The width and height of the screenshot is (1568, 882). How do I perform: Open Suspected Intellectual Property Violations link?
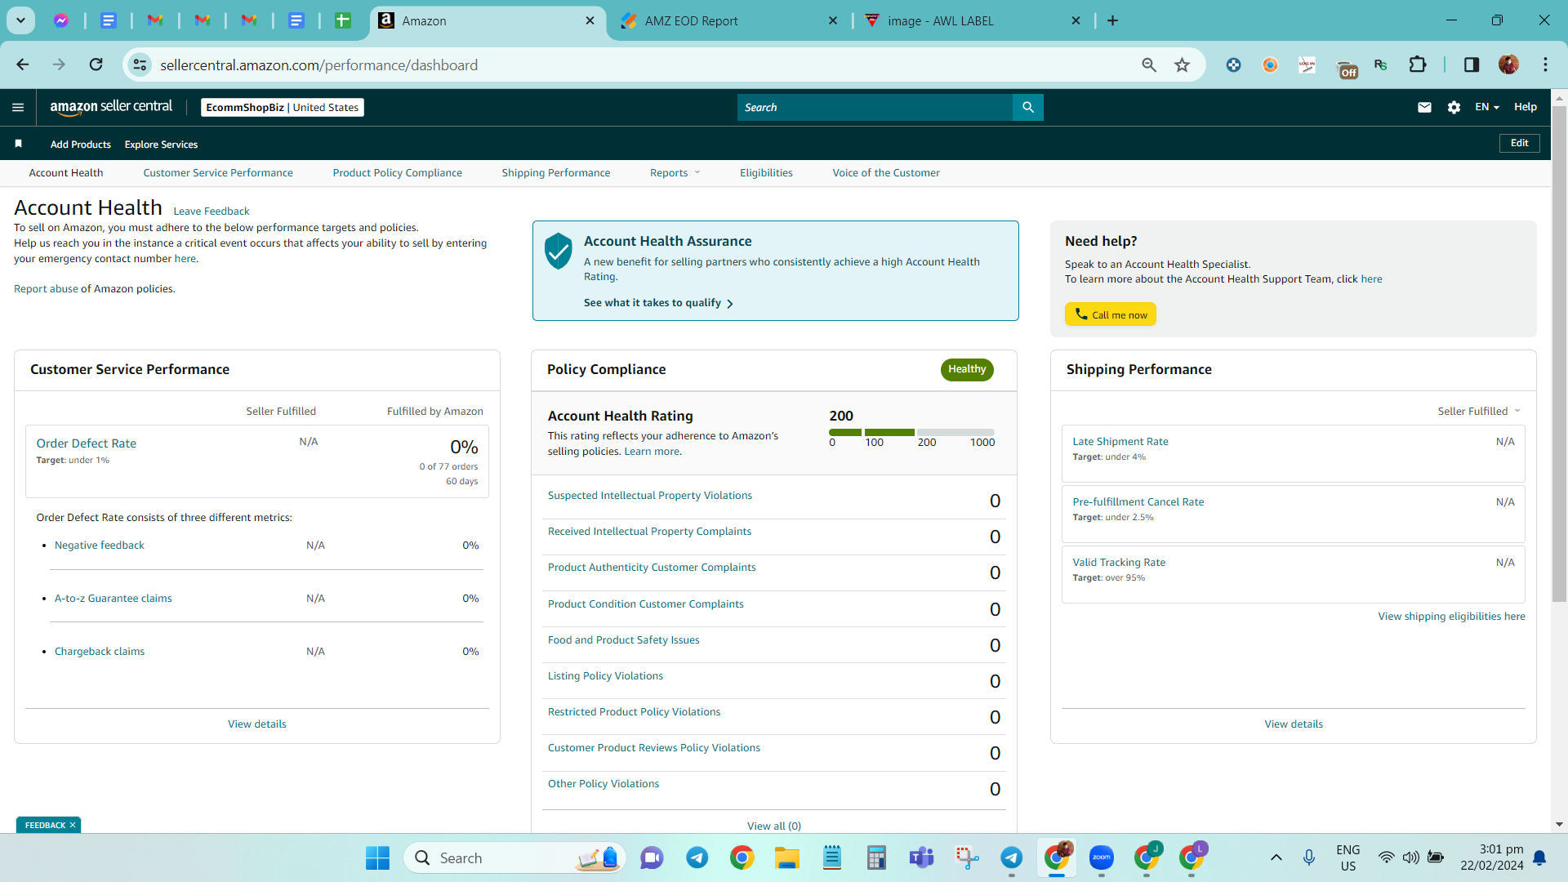[x=650, y=496]
